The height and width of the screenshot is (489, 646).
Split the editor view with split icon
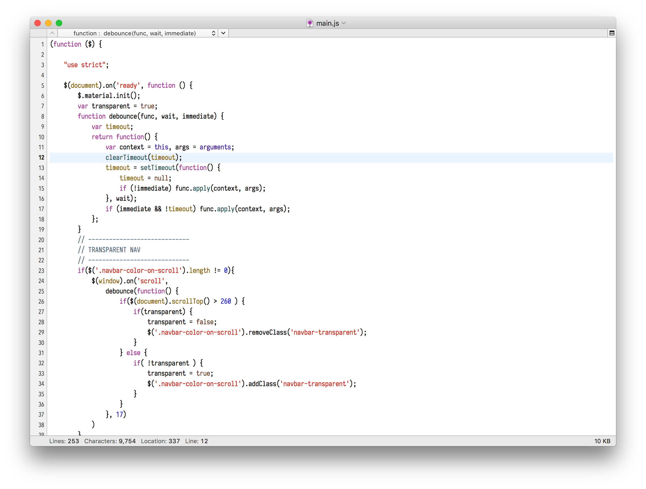coord(611,33)
